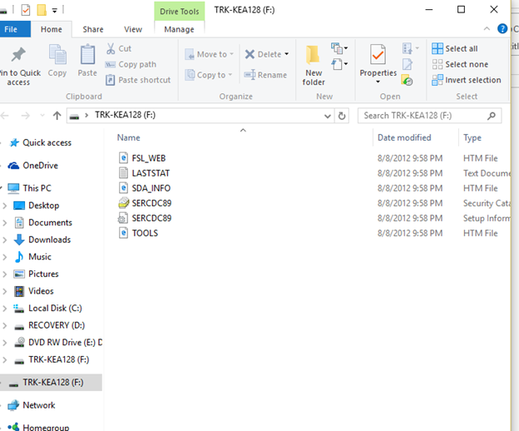Refresh the folder view
Viewport: 519px width, 431px height.
[342, 116]
